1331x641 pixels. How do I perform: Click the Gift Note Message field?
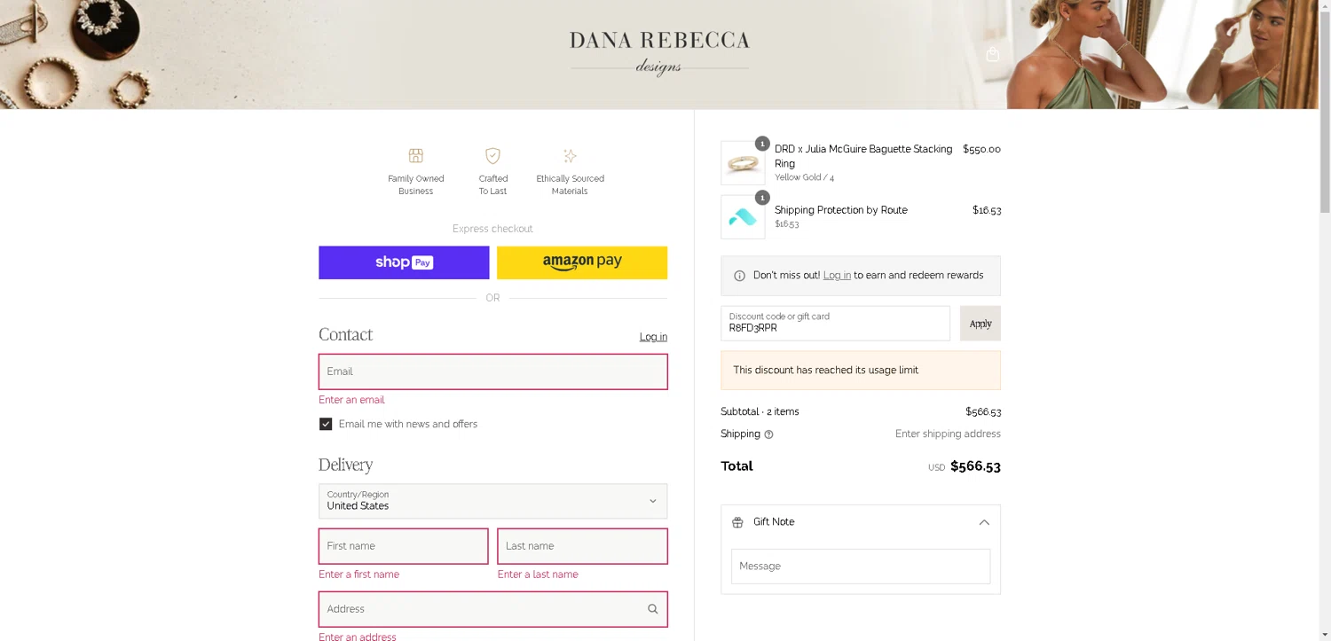(861, 567)
